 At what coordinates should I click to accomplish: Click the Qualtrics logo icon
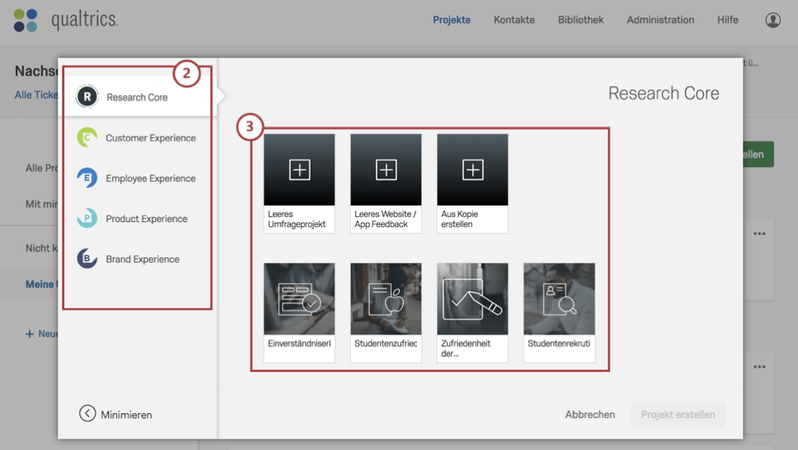click(x=25, y=20)
